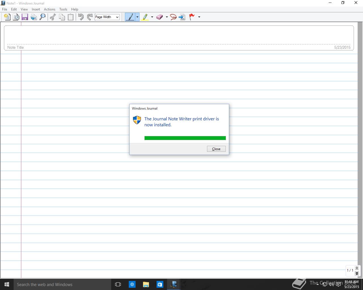Select the Eraser tool

(160, 17)
